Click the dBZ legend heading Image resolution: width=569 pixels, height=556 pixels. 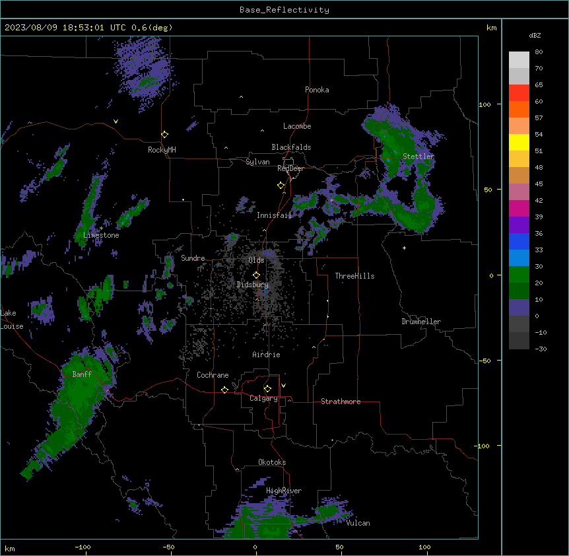tap(535, 36)
